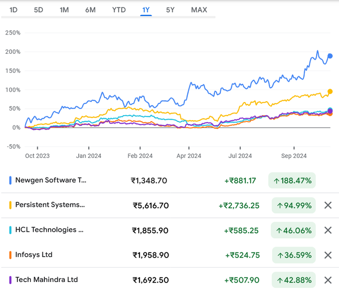Open Tech Mahindra Ltd stock name

[46, 280]
